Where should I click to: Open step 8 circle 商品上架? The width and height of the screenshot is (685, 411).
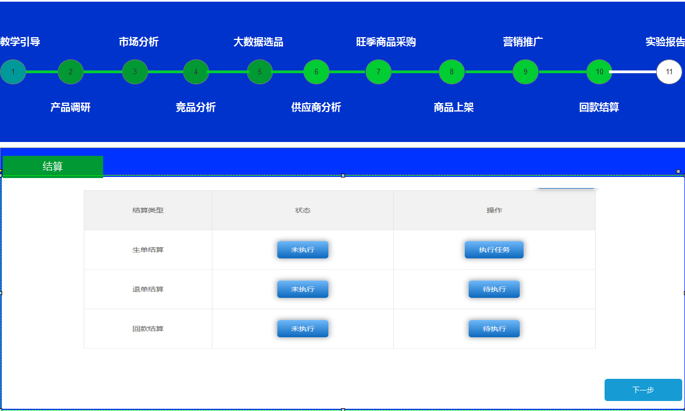point(451,72)
